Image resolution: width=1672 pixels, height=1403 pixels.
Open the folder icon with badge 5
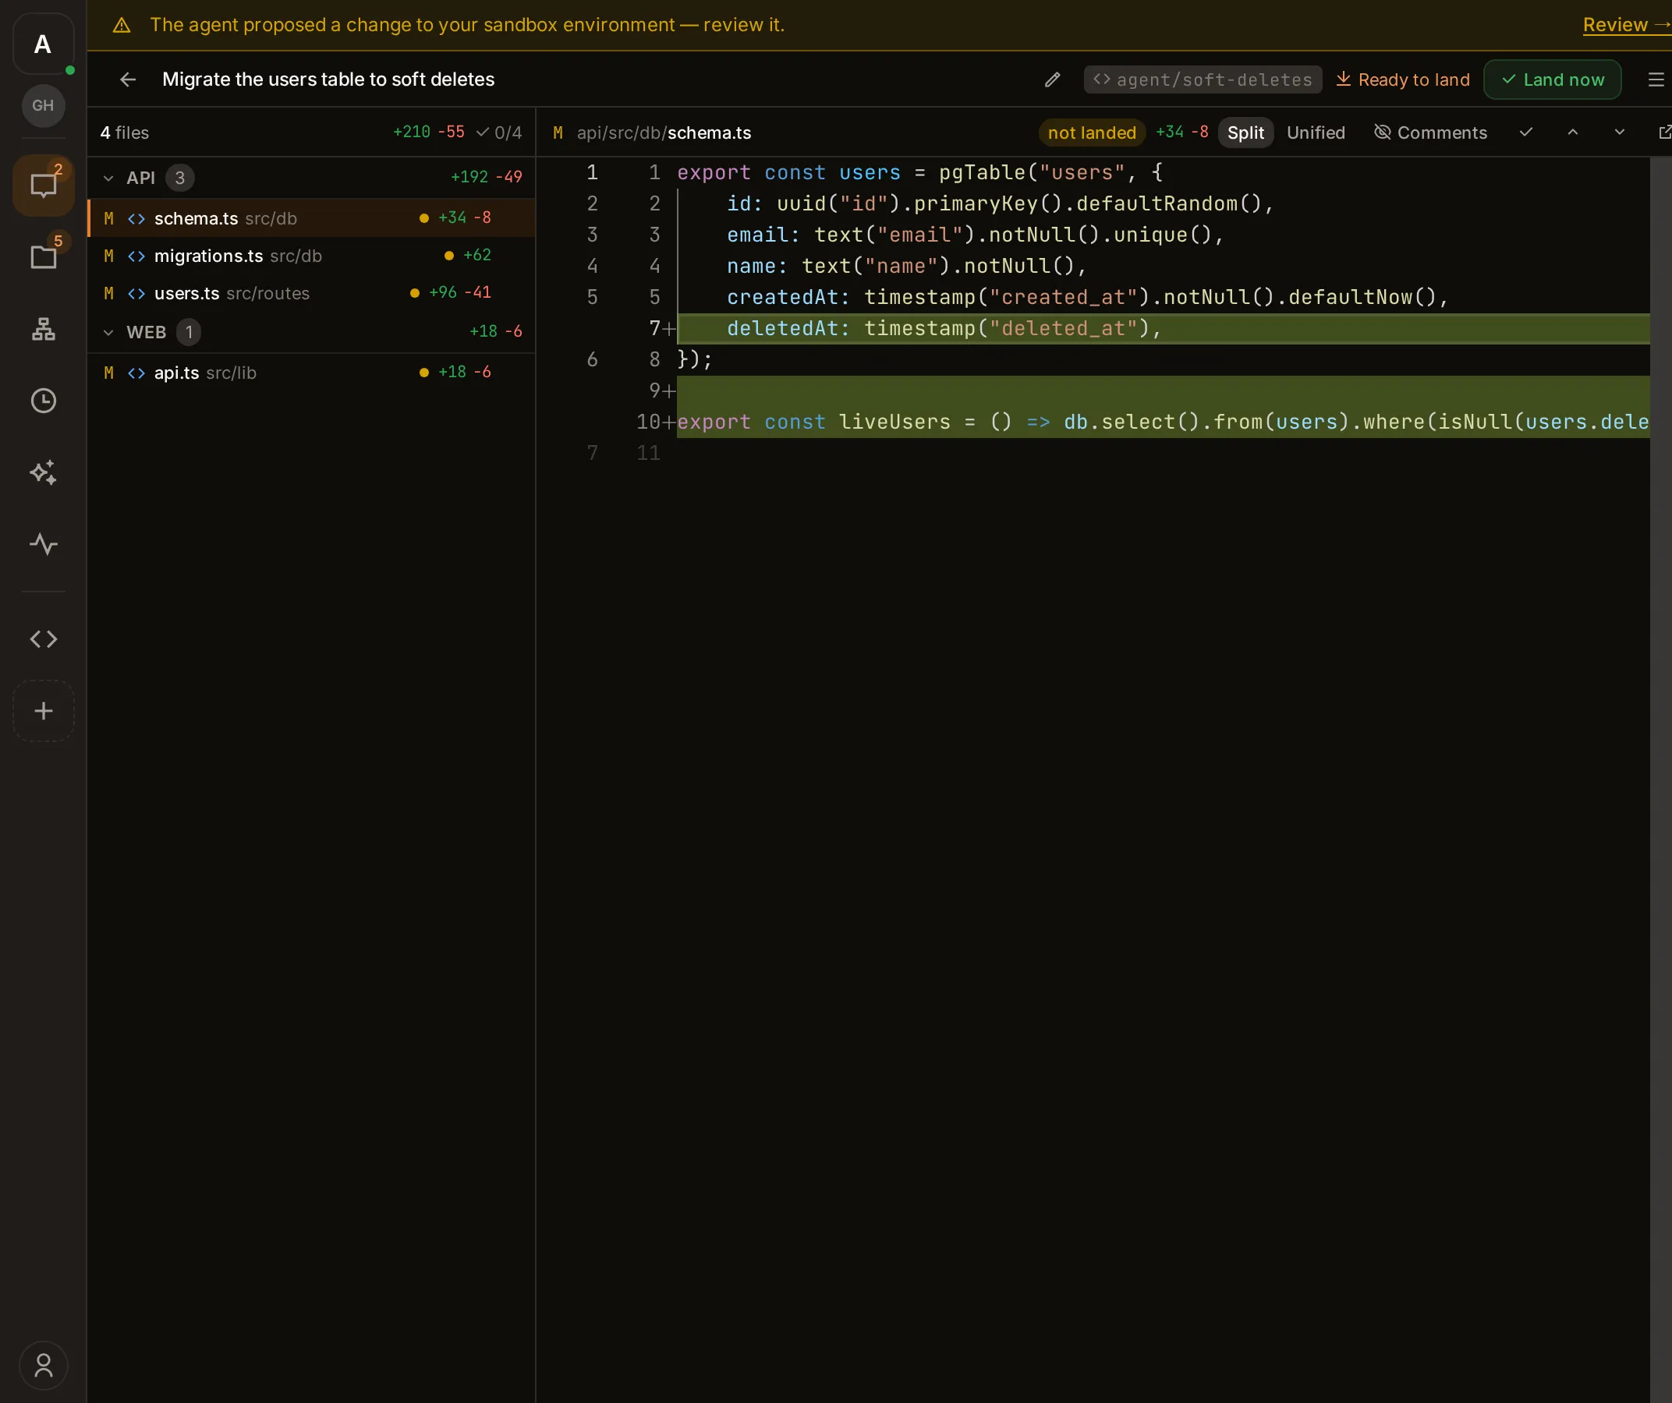point(43,256)
